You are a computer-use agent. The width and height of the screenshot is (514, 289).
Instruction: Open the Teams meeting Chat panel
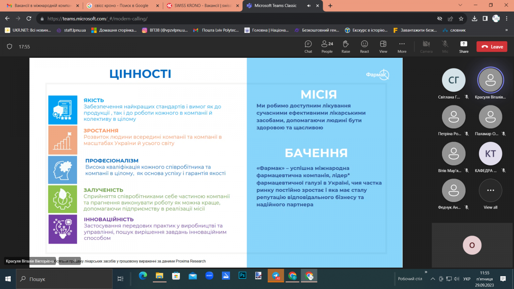pos(308,46)
